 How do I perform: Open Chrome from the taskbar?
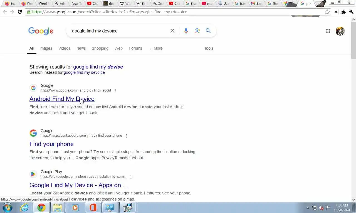pyautogui.click(x=41, y=207)
